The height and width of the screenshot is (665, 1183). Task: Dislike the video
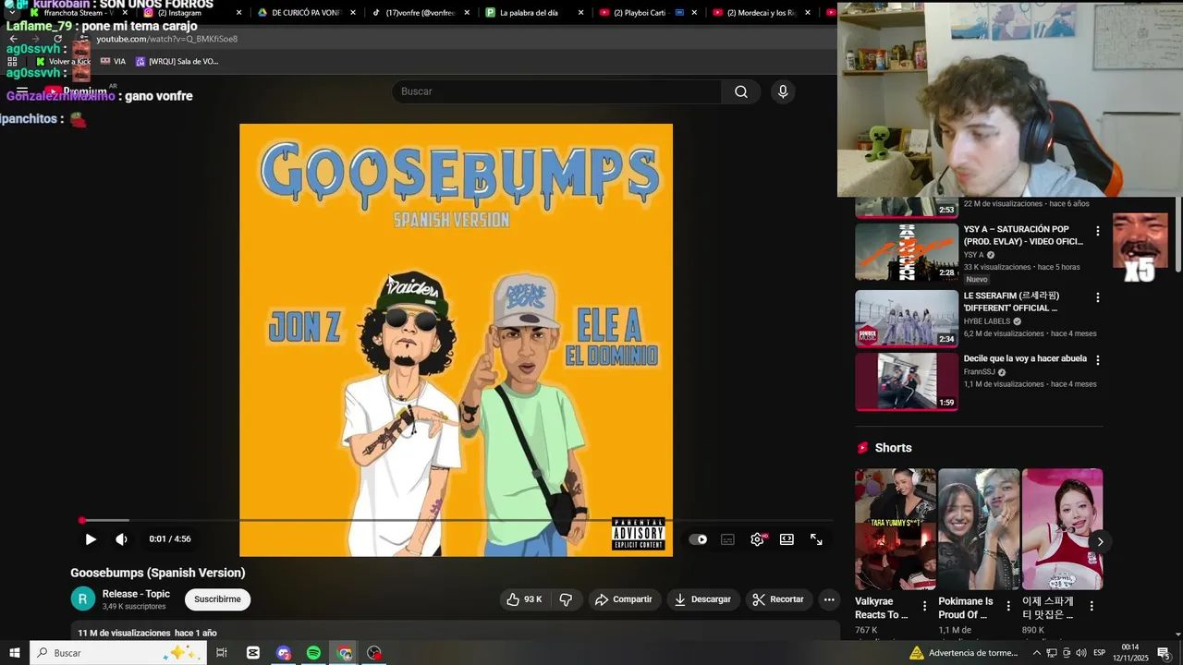point(566,599)
